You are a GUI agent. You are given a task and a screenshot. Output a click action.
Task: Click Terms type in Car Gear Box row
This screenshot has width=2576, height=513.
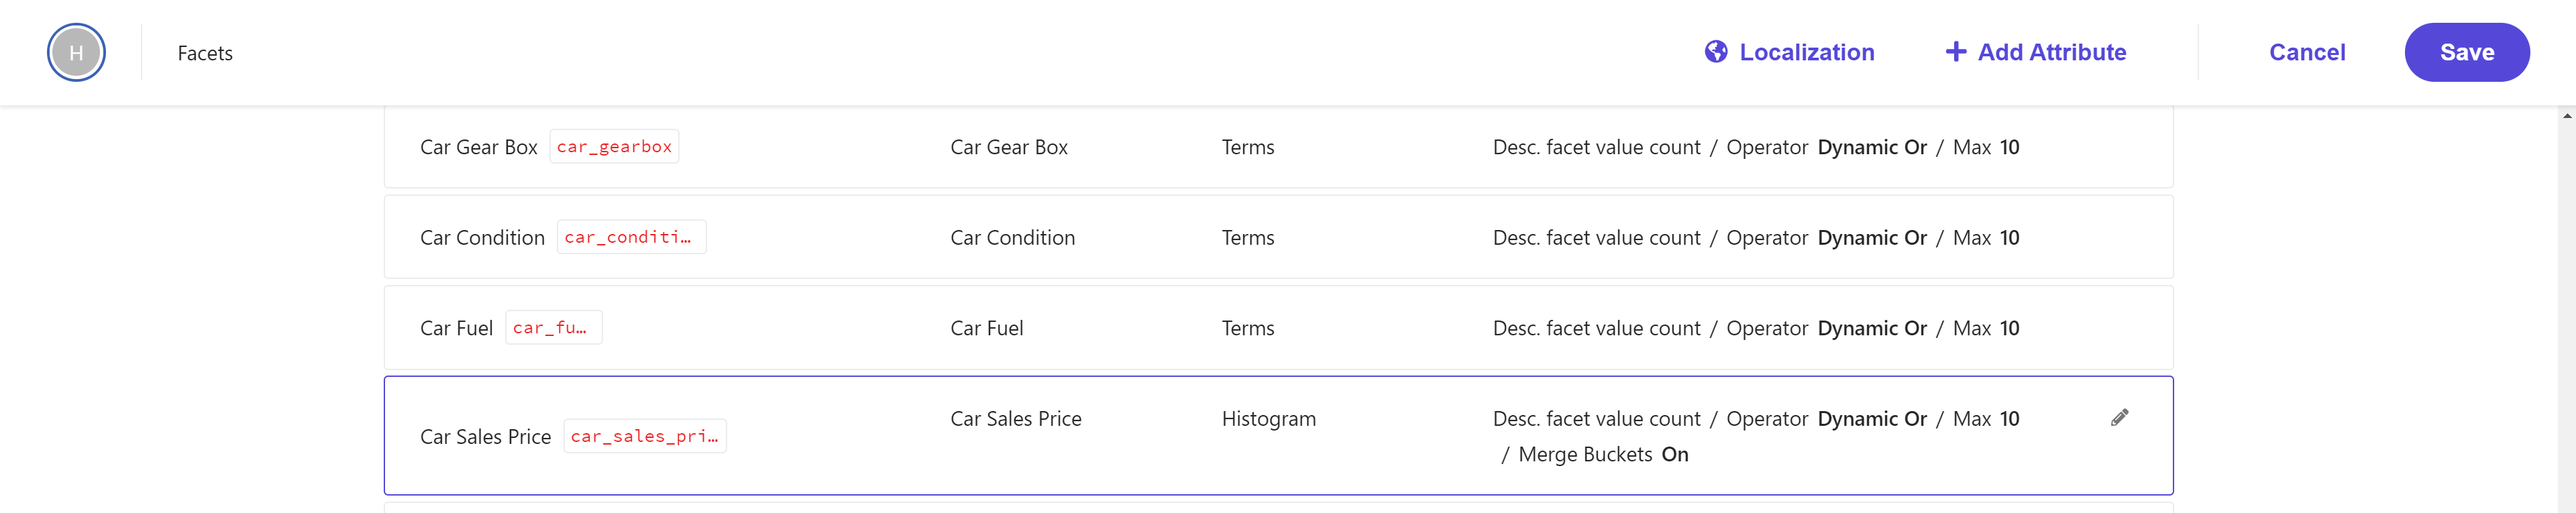coord(1247,147)
